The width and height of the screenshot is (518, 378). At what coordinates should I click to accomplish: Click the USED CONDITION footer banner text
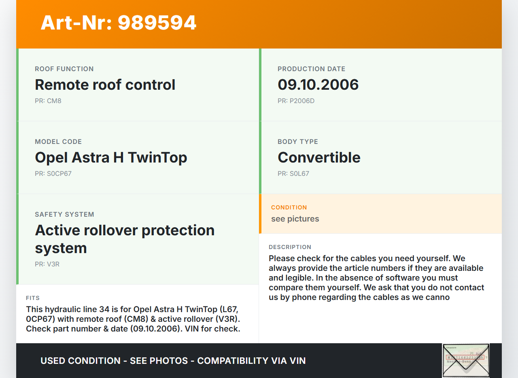[173, 361]
